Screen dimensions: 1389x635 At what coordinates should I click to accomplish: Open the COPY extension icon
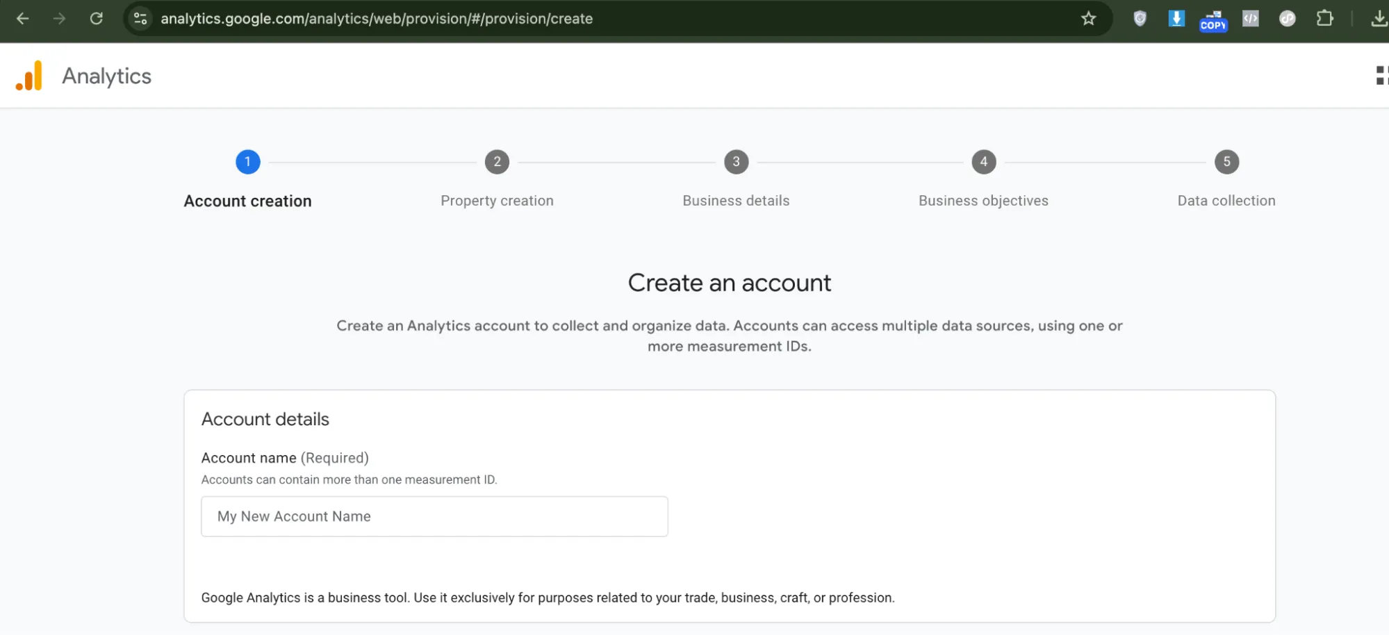point(1213,20)
